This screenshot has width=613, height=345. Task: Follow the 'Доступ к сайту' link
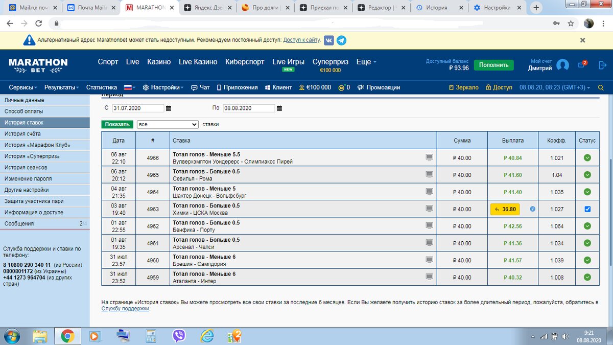[x=301, y=40]
